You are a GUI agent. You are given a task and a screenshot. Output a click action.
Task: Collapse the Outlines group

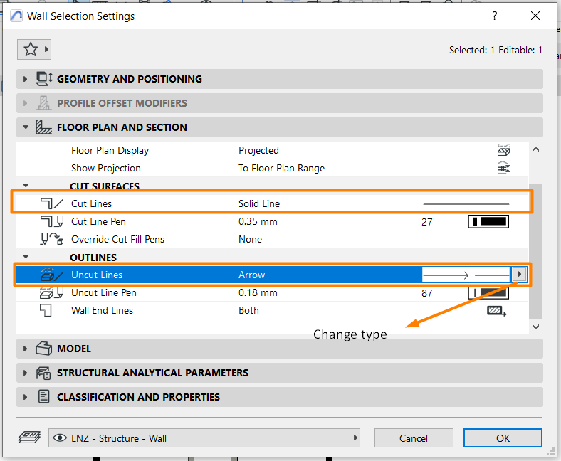(26, 257)
